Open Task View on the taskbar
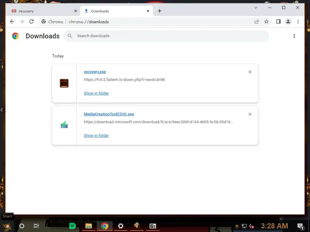 [x=36, y=226]
